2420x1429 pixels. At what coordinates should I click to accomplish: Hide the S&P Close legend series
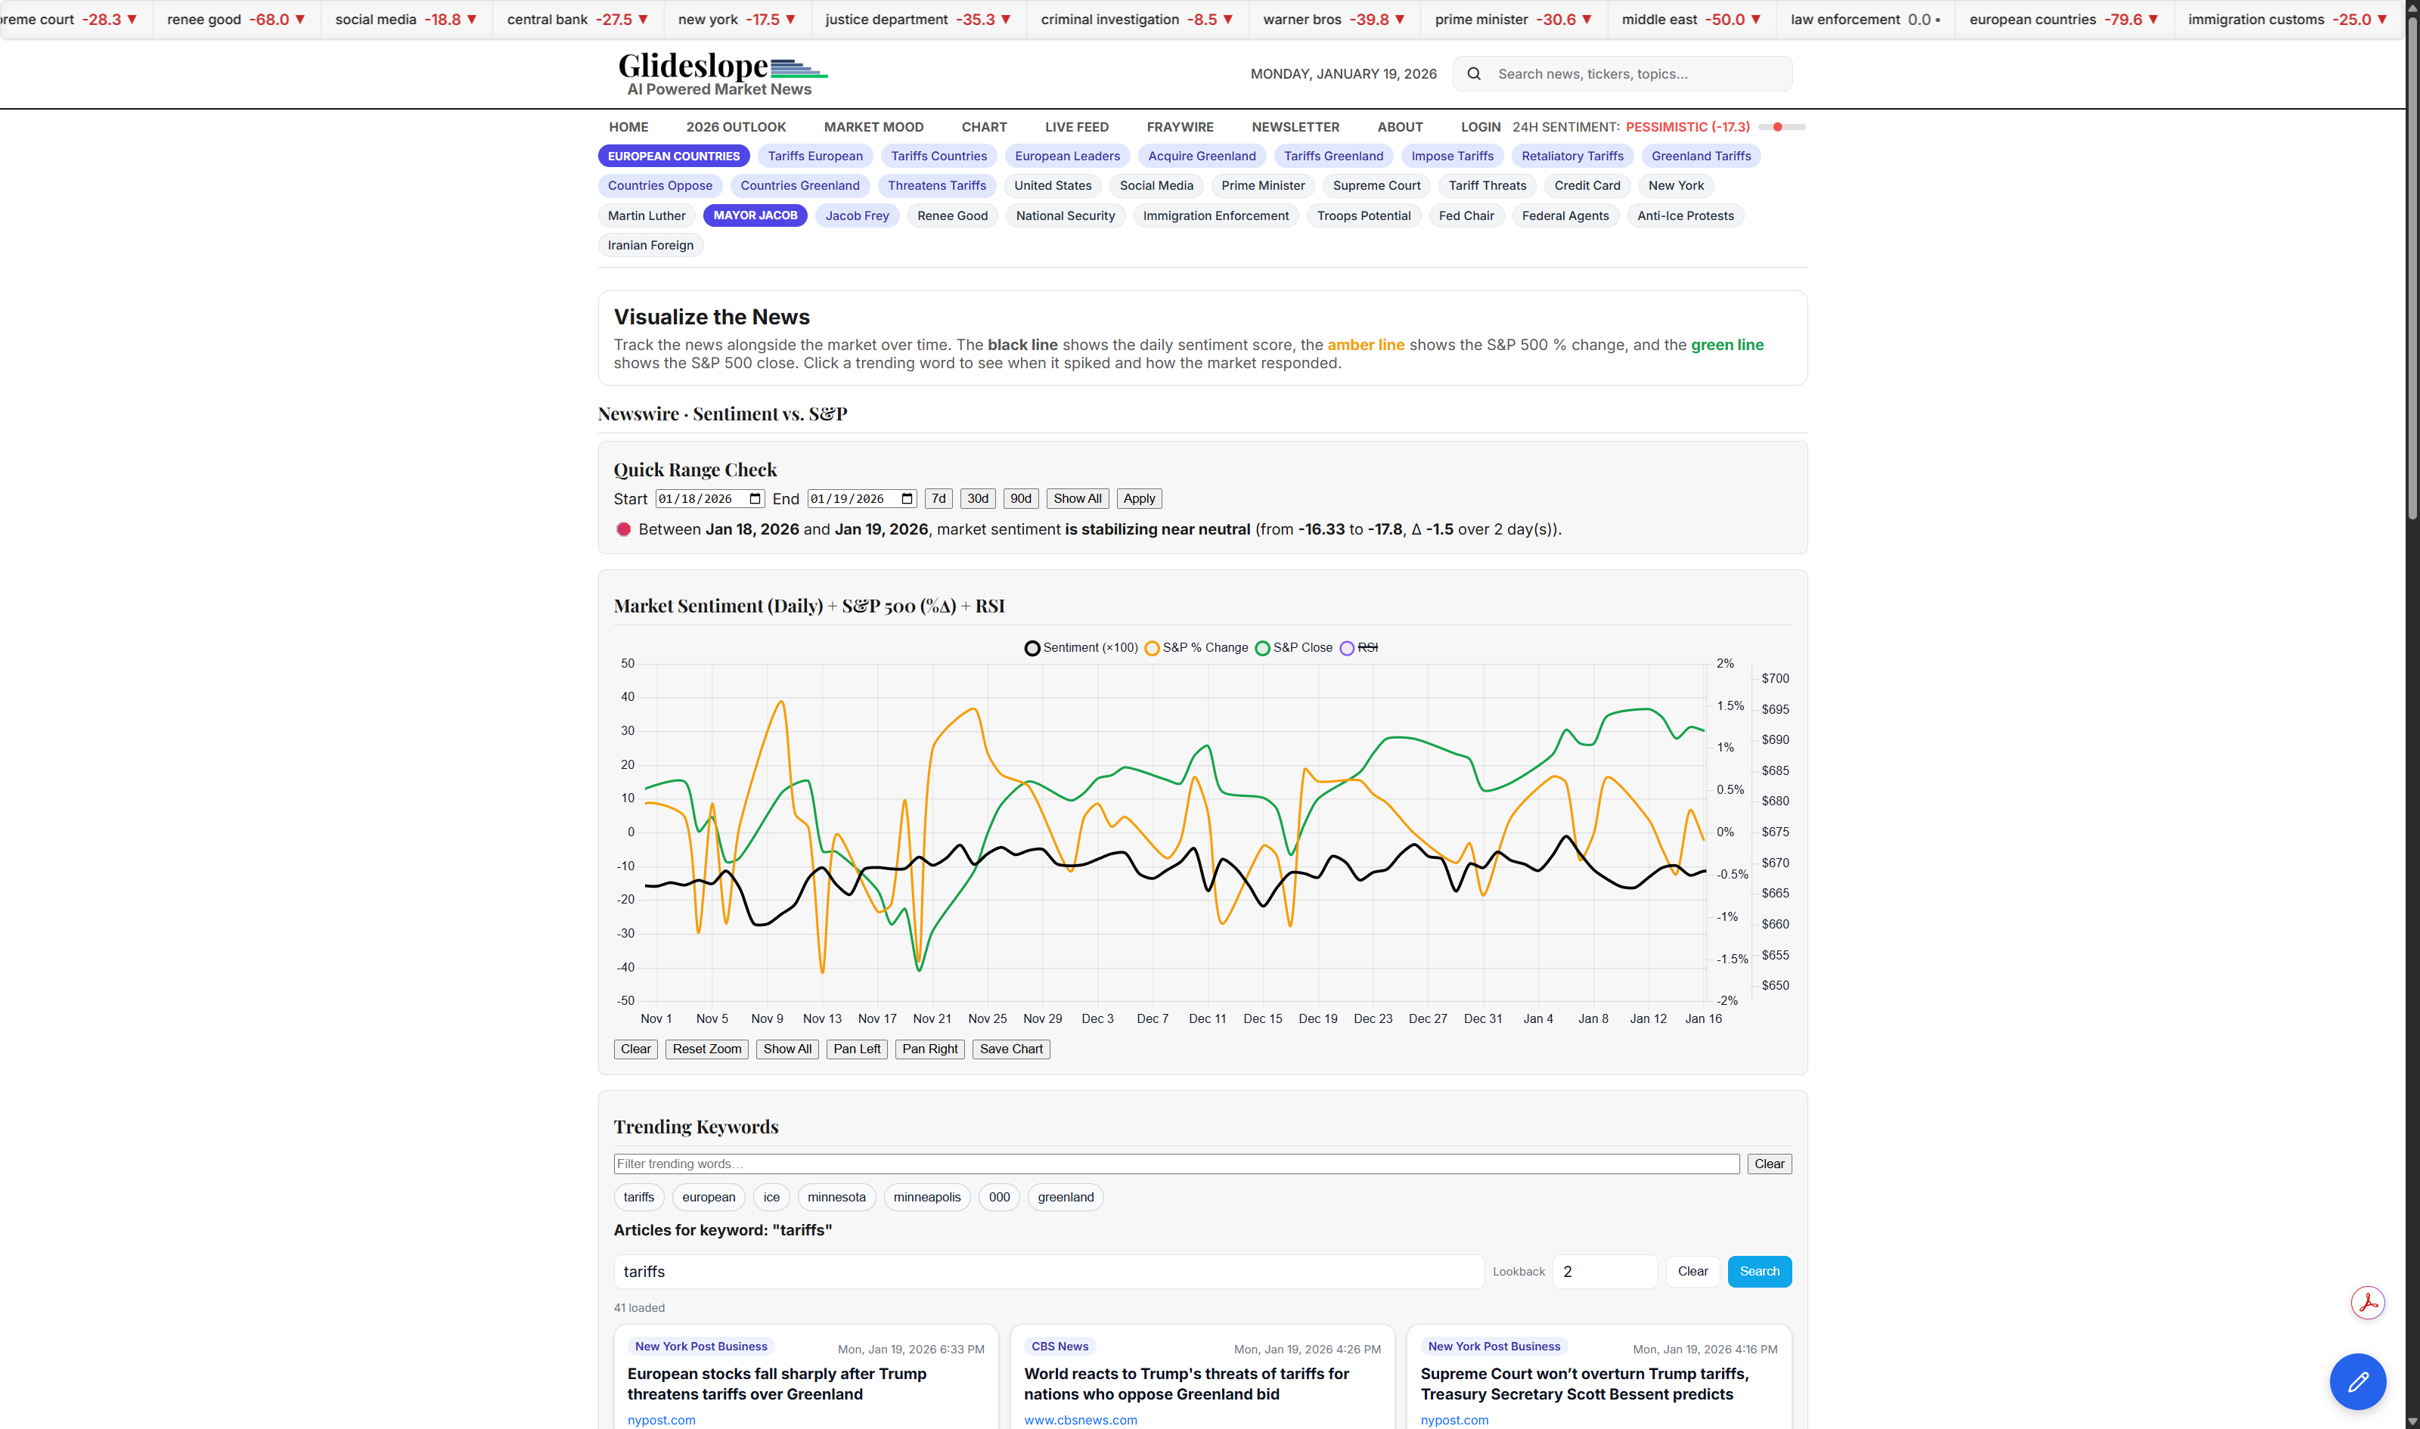pos(1294,648)
